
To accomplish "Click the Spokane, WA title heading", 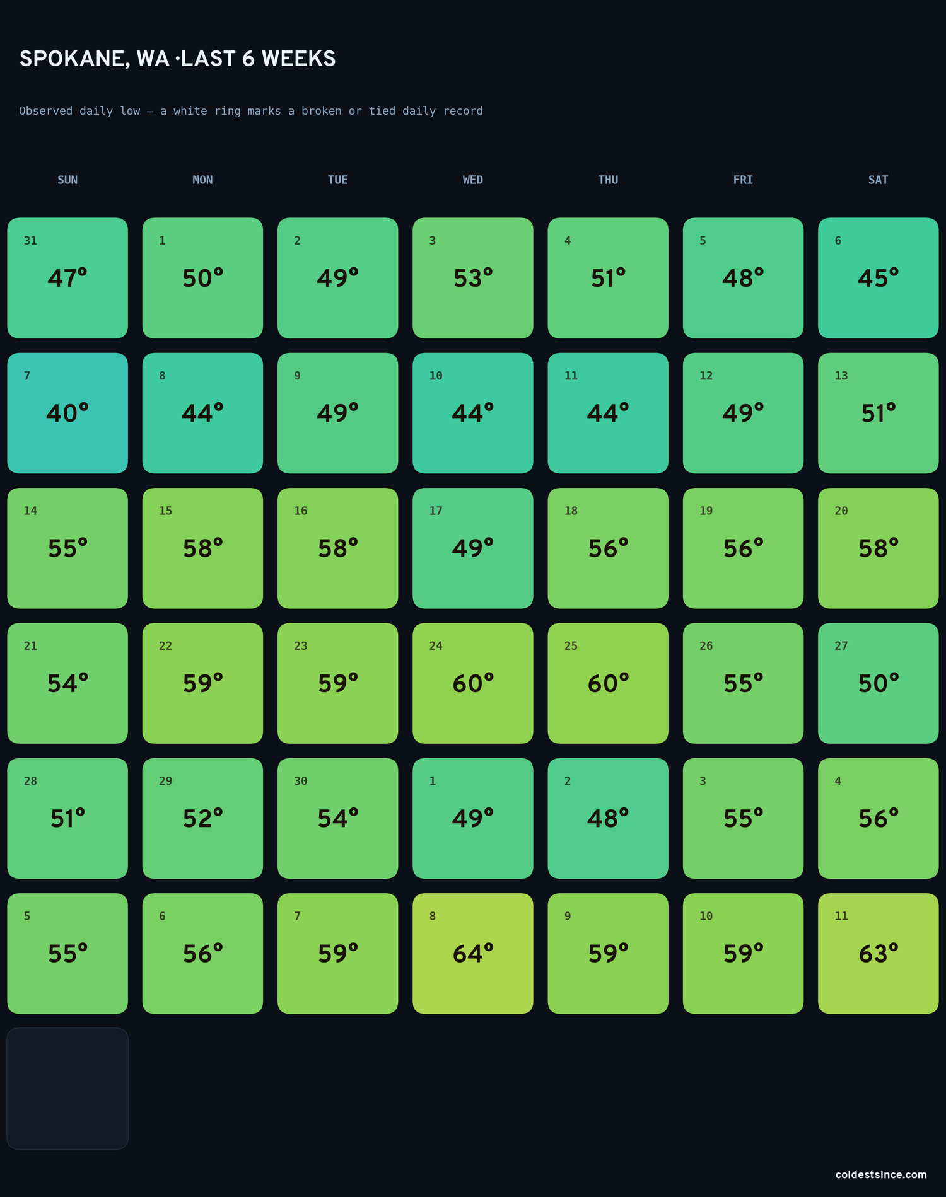I will click(177, 59).
